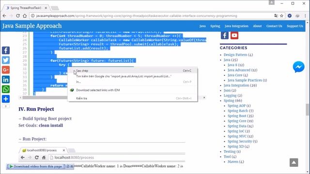Open the Spring IoC category
The width and height of the screenshot is (310, 174).
click(236, 131)
